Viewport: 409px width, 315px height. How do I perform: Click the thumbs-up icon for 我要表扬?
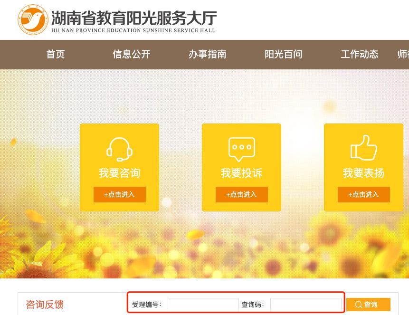[363, 148]
